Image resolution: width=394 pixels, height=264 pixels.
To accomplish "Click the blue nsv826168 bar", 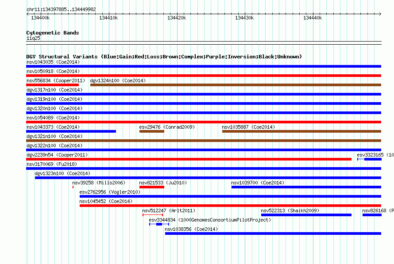I will pyautogui.click(x=372, y=215).
